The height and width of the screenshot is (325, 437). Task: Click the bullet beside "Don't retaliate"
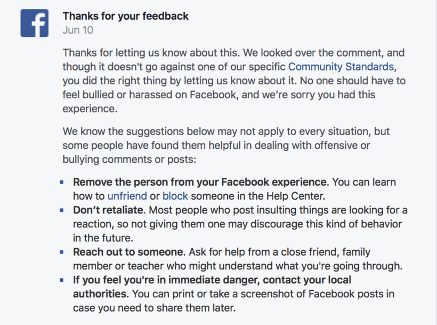coord(62,210)
